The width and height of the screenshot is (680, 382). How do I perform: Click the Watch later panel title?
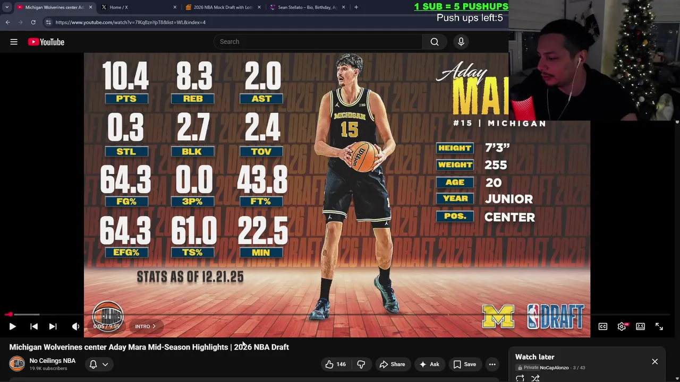pyautogui.click(x=534, y=357)
